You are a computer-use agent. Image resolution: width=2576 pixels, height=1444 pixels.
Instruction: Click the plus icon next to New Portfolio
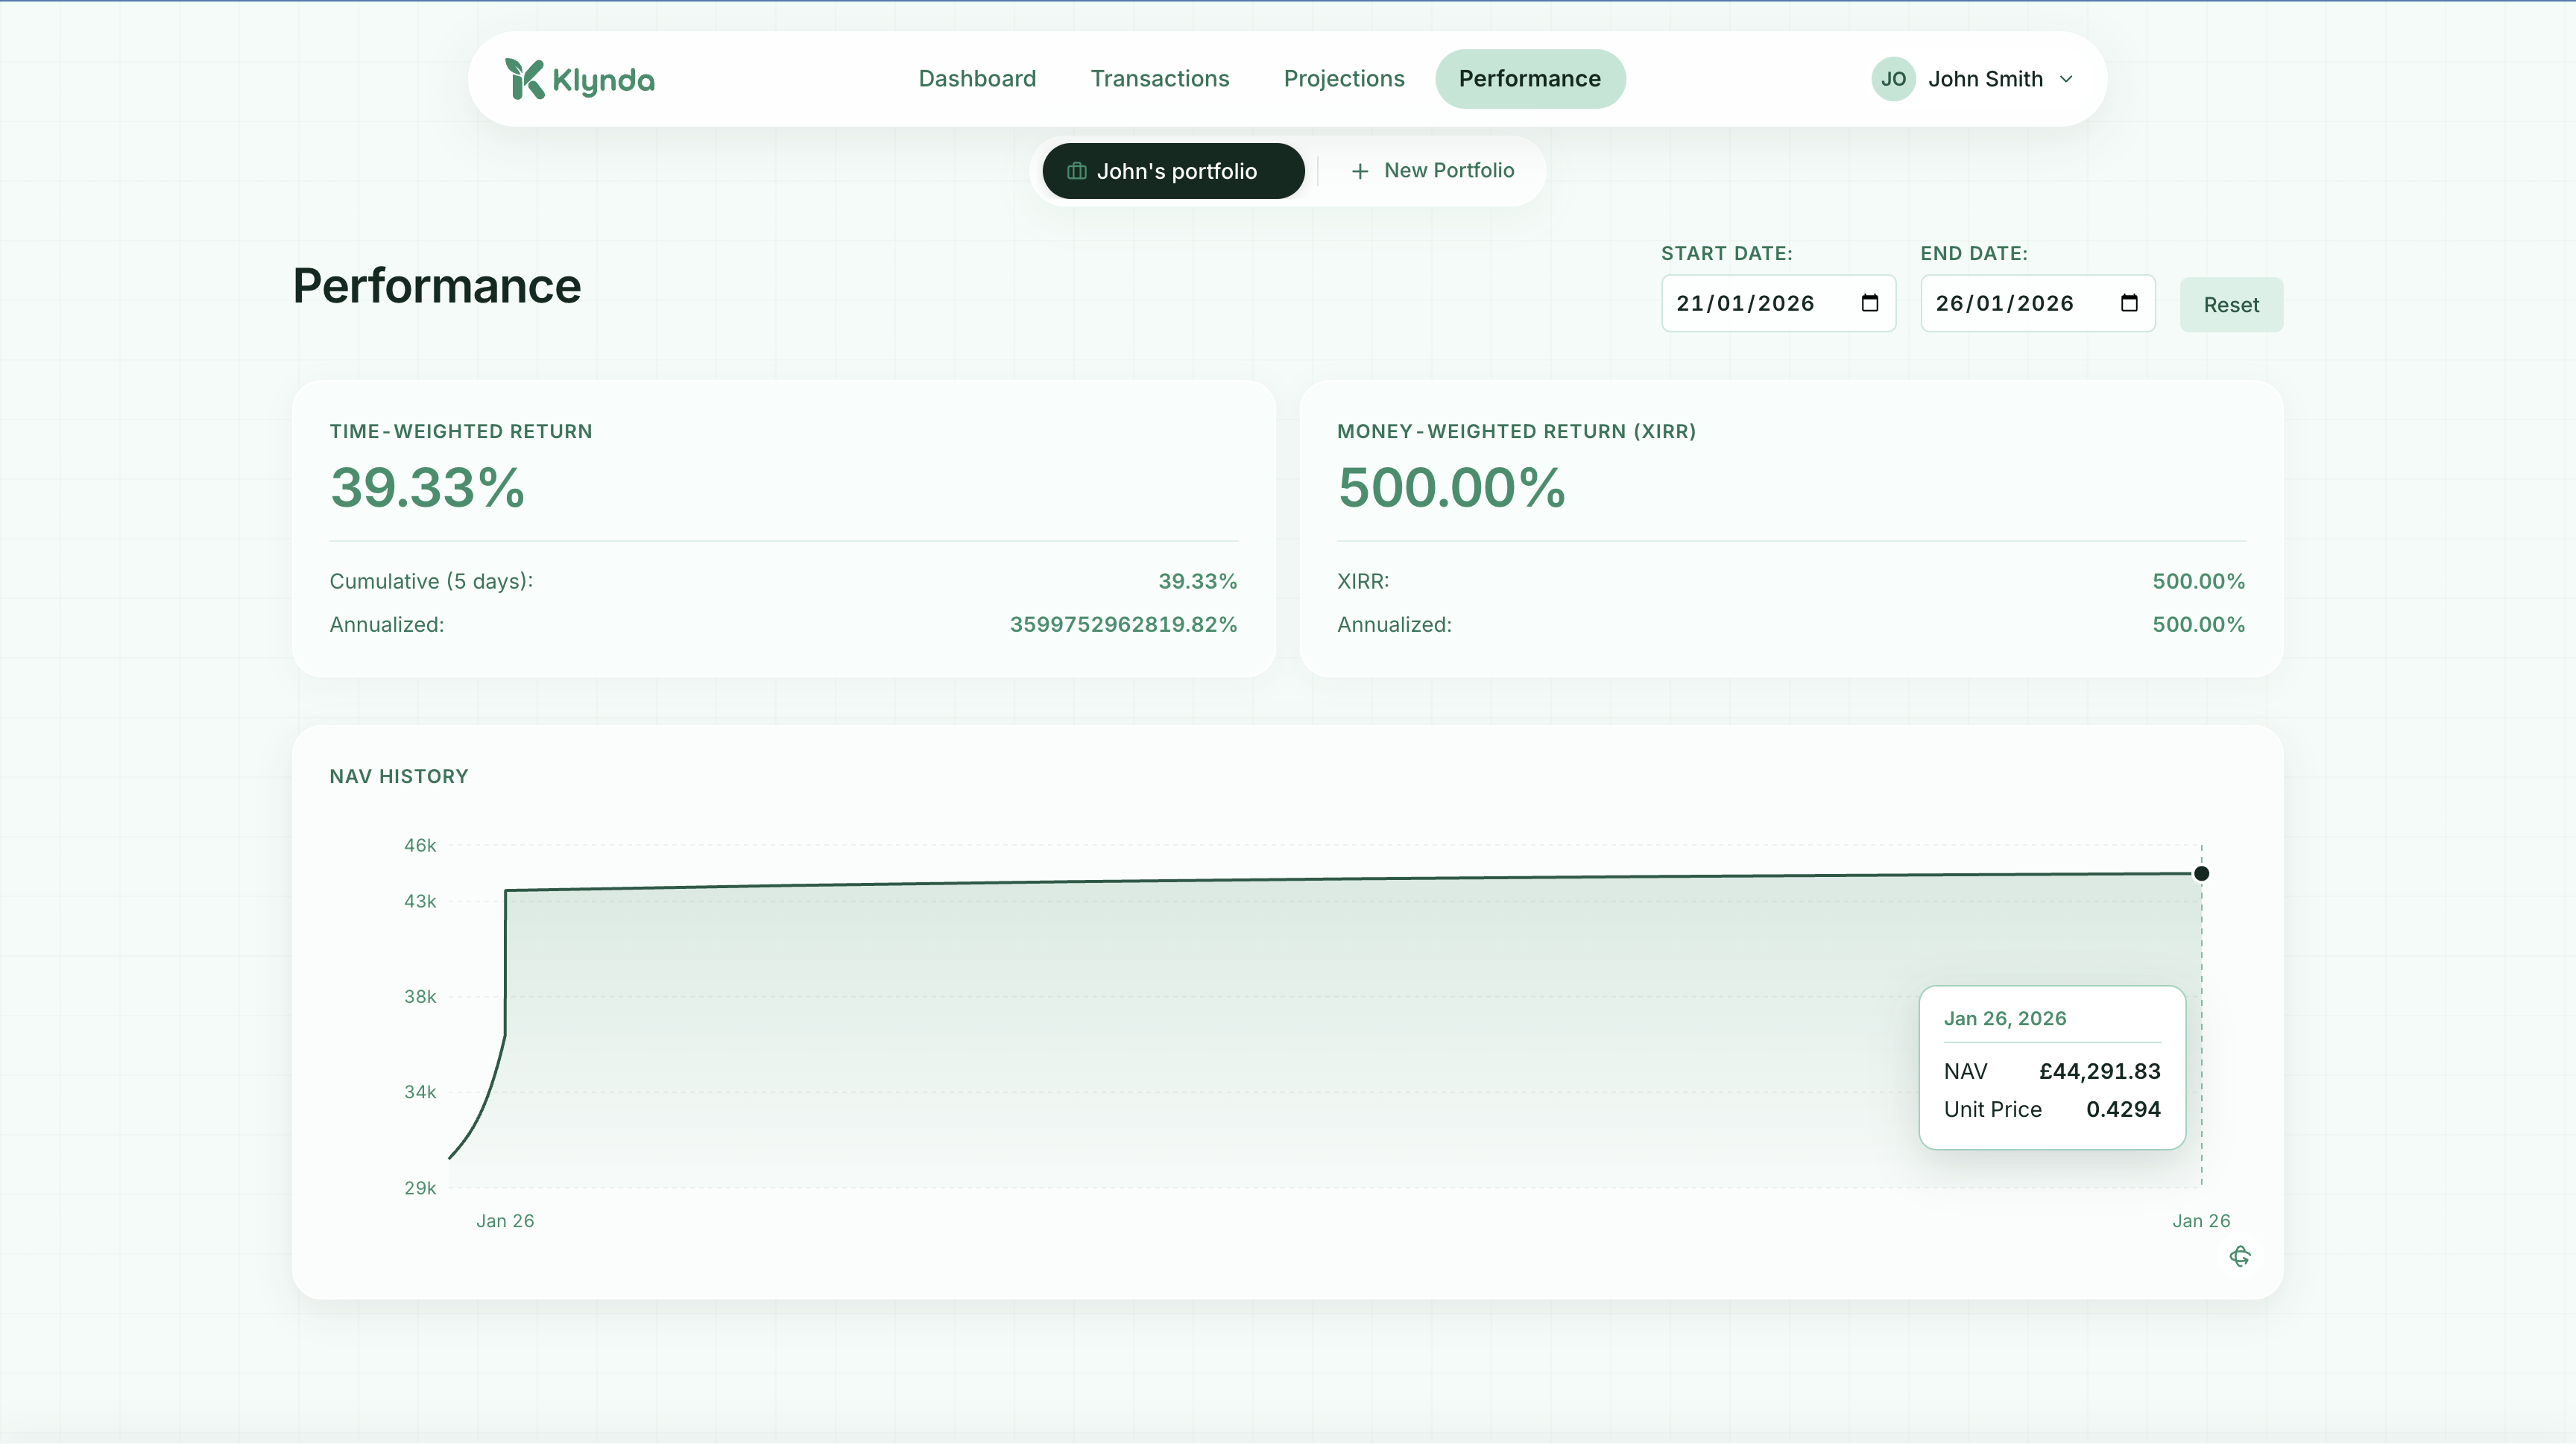[x=1360, y=170]
